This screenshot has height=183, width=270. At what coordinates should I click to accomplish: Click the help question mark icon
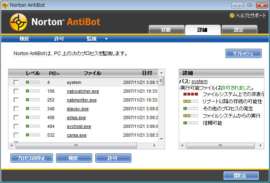(232, 16)
